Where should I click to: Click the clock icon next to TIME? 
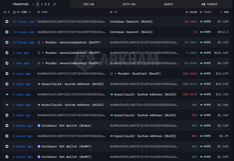[x=14, y=12]
